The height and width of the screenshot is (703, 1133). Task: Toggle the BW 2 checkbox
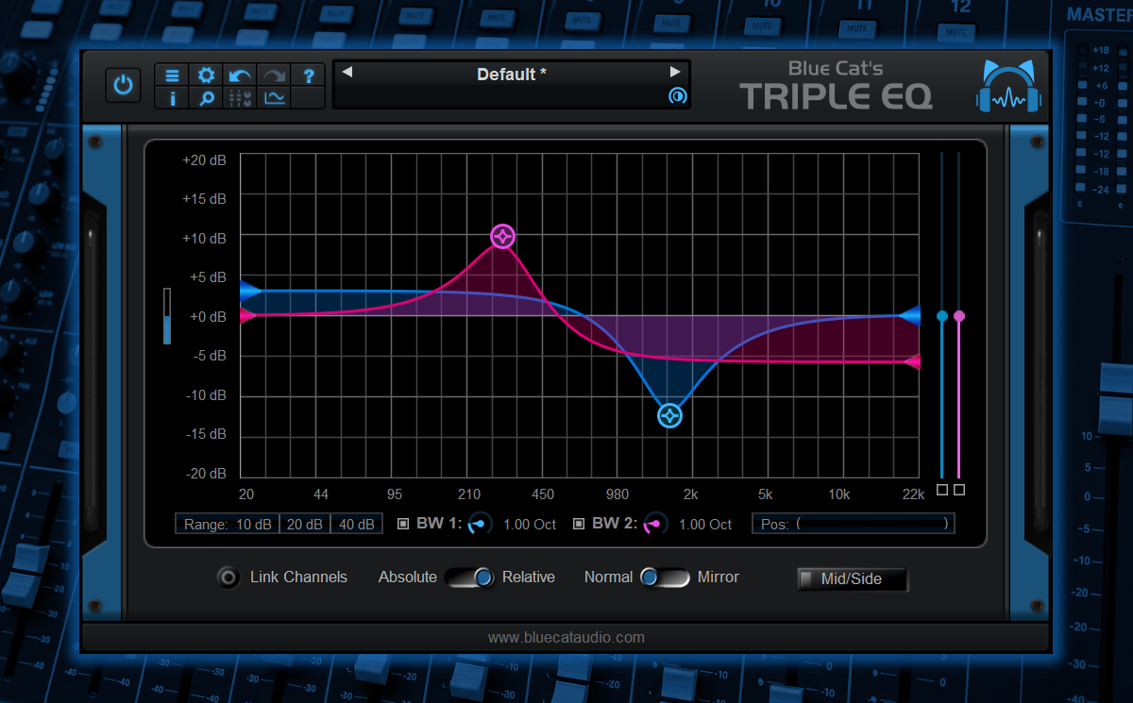tap(579, 524)
